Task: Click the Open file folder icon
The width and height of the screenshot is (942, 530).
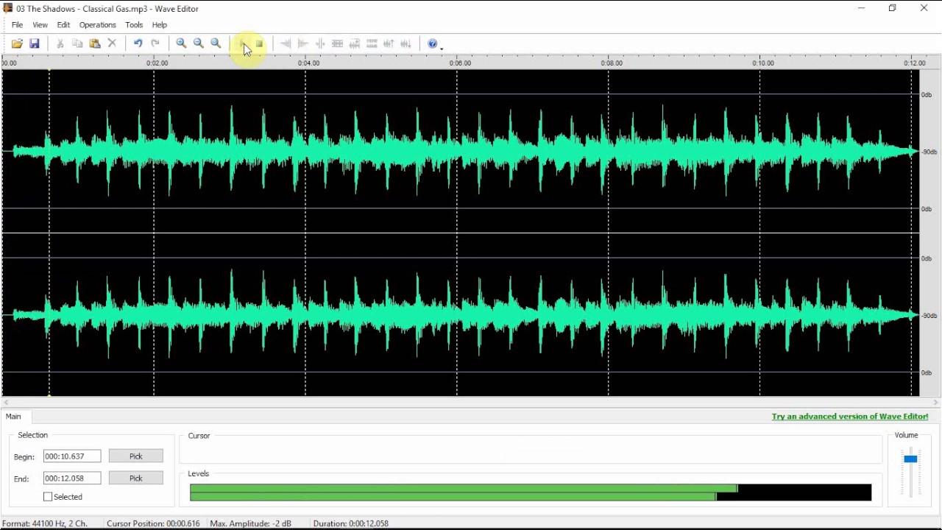Action: coord(17,44)
